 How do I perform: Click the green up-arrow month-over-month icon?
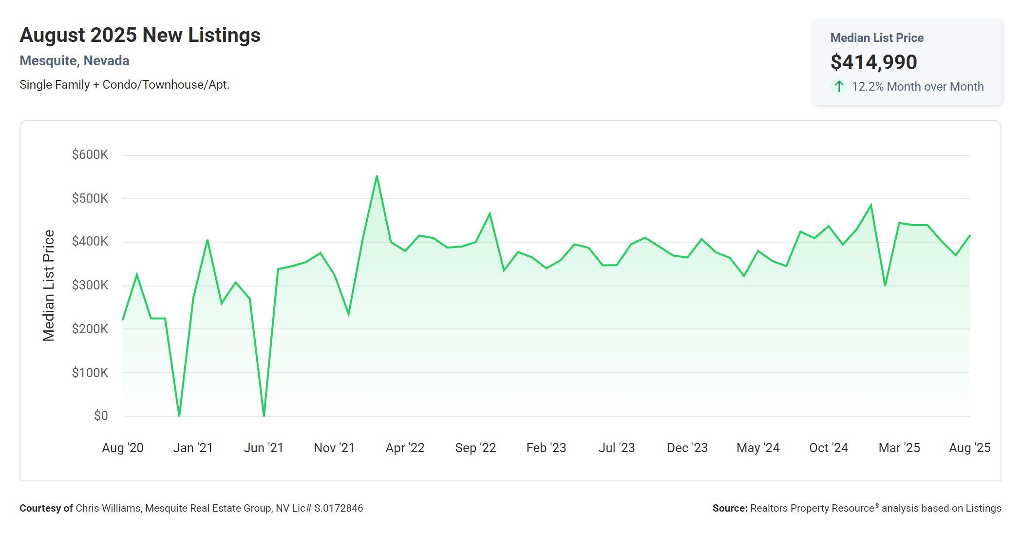838,87
